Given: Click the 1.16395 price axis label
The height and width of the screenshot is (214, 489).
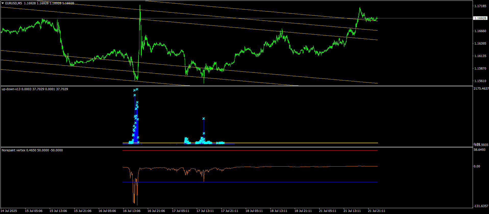Looking at the screenshot, I should click(480, 44).
